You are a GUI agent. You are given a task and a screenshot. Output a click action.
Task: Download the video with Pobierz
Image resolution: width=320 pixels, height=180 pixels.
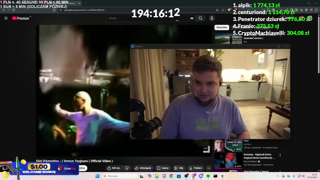(x=195, y=168)
